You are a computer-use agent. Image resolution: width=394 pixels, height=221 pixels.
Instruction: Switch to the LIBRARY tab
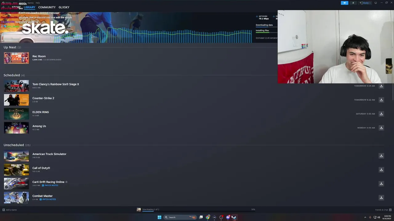pyautogui.click(x=30, y=7)
